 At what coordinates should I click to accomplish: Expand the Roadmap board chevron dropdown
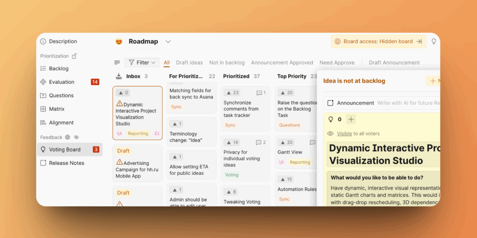click(x=168, y=41)
